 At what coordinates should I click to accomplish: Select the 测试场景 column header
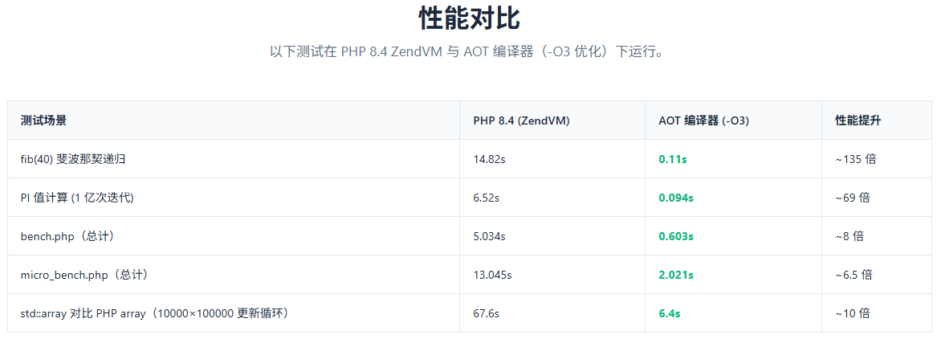pos(43,120)
